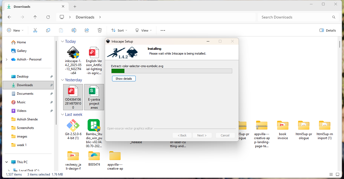Add a new File Explorer tab
The height and width of the screenshot is (179, 344).
click(x=75, y=6)
